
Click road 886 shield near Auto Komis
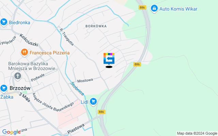click(142, 7)
